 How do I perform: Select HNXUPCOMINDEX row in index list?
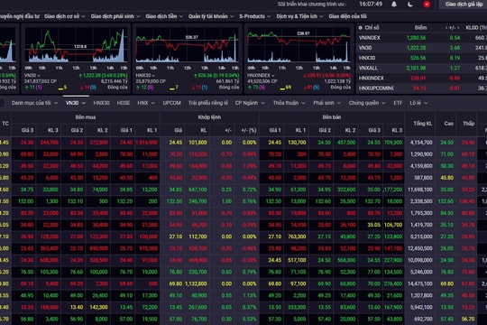point(422,88)
